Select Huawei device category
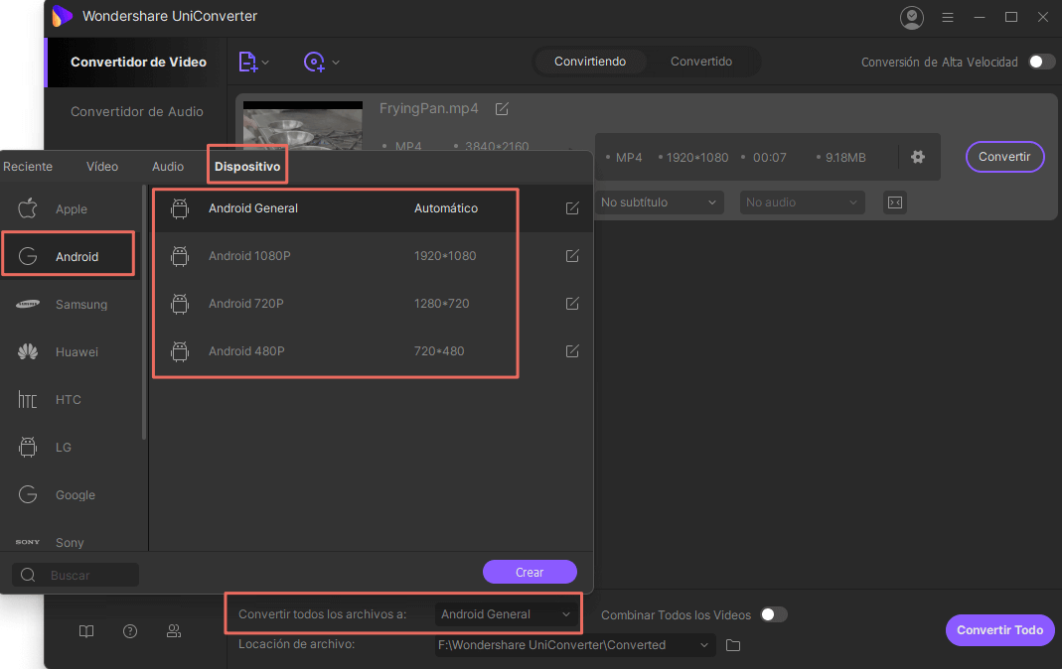 point(71,351)
